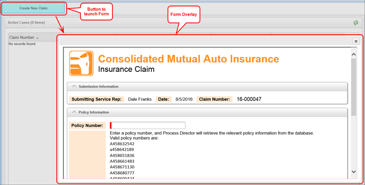Viewport: 365px width, 185px height.
Task: Click the Create New Claim button
Action: pos(33,8)
